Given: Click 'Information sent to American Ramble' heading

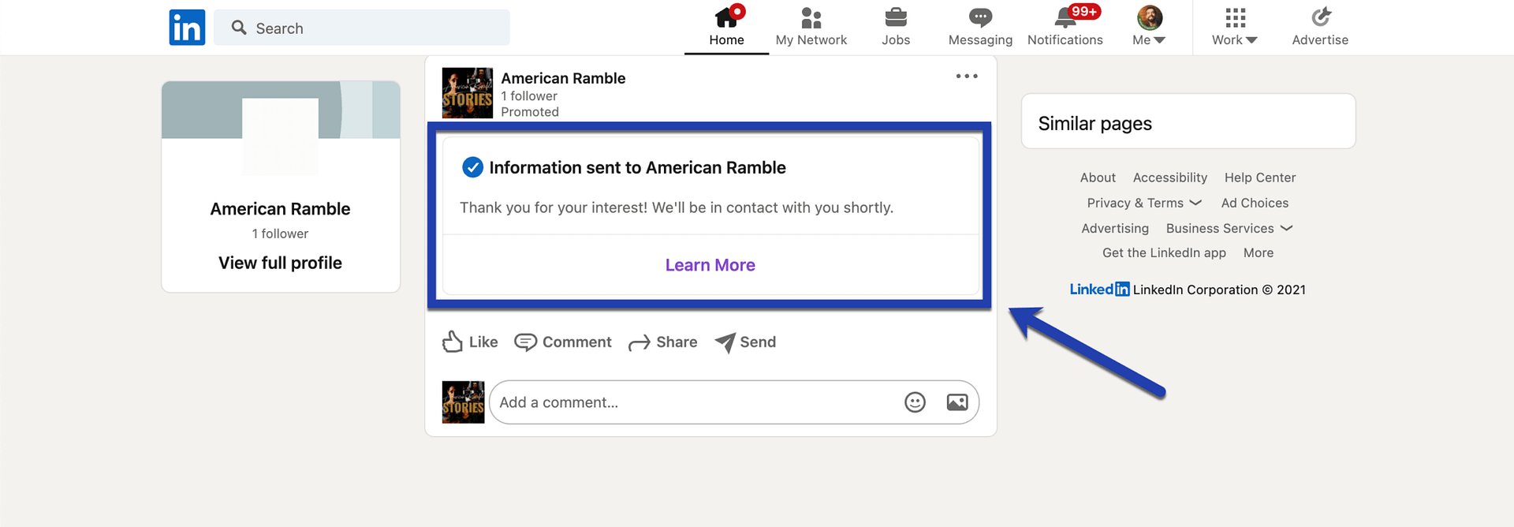Looking at the screenshot, I should coord(637,167).
